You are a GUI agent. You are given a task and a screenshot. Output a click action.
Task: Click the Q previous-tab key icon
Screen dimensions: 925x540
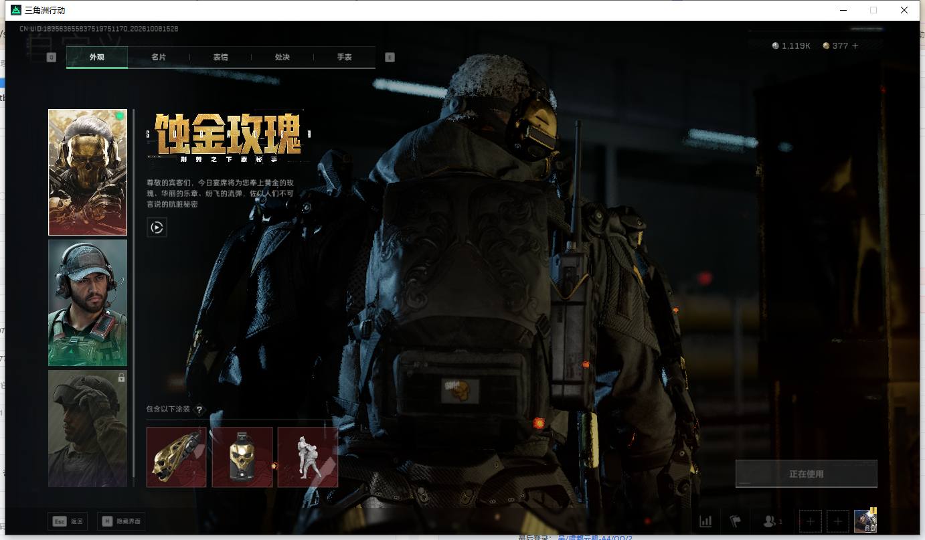point(52,58)
